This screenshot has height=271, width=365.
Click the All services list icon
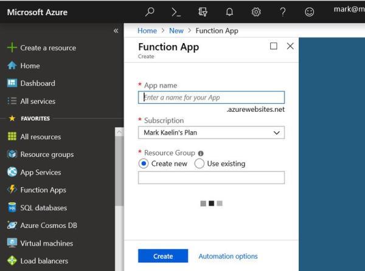pos(12,101)
